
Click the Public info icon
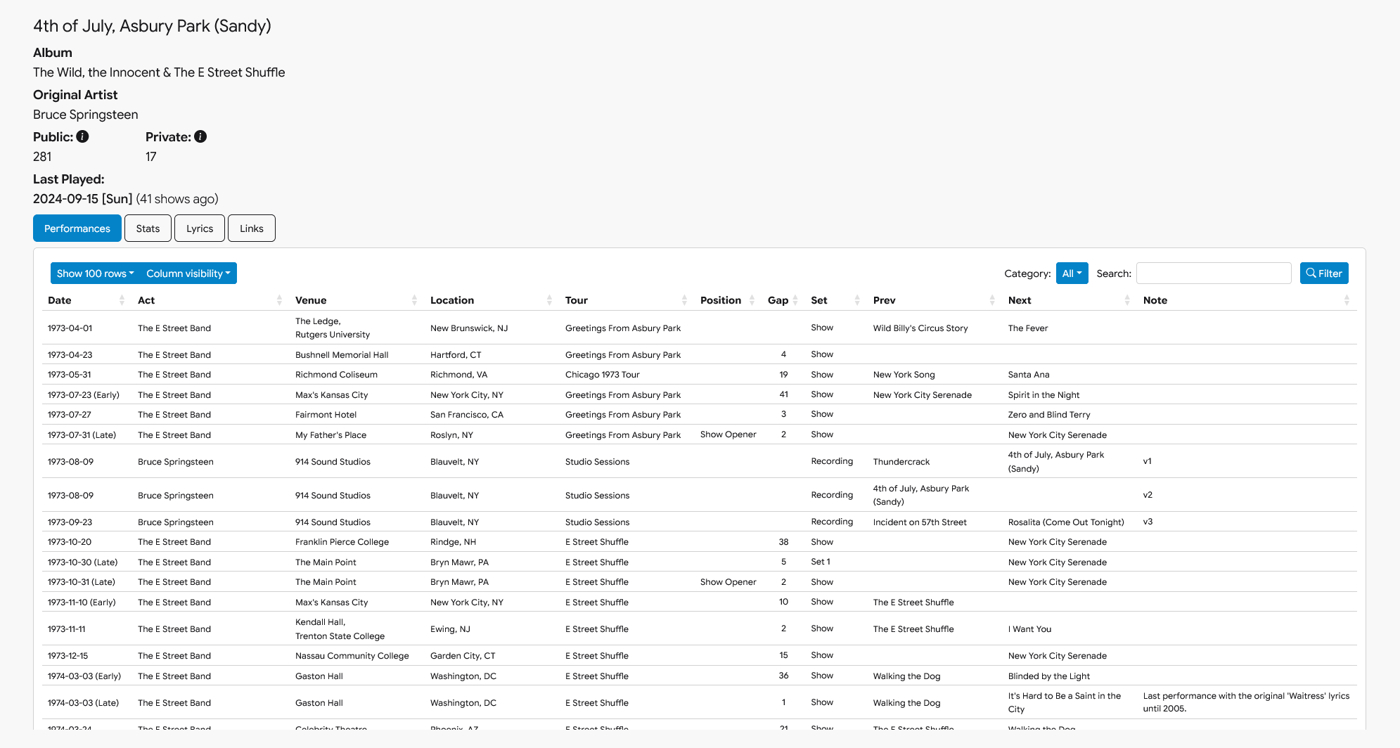(x=82, y=136)
